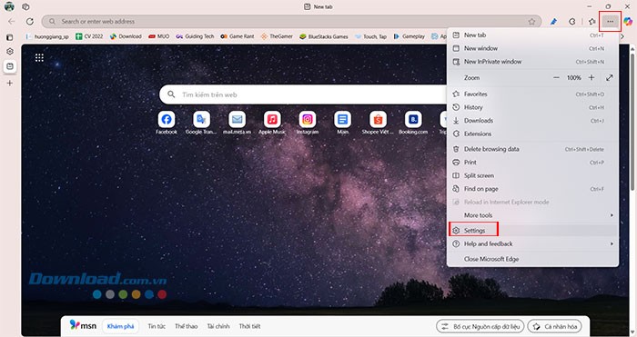
Task: Select the Thể thao tab
Action: (x=186, y=326)
